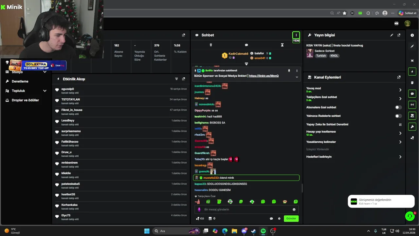Expand Yavaş mod settings

tap(400, 90)
